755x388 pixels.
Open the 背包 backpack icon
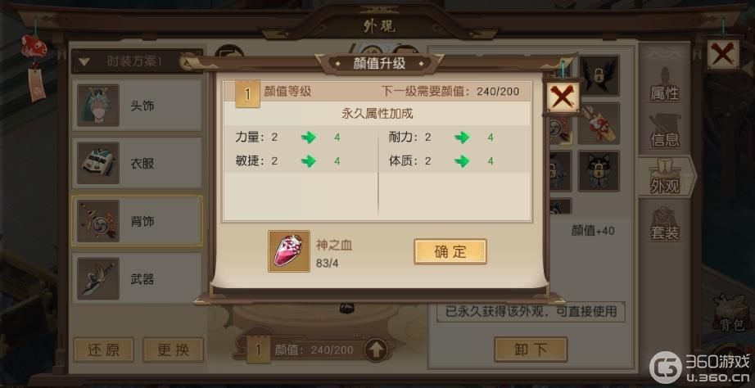pos(732,313)
